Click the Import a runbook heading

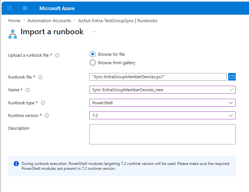click(x=52, y=32)
